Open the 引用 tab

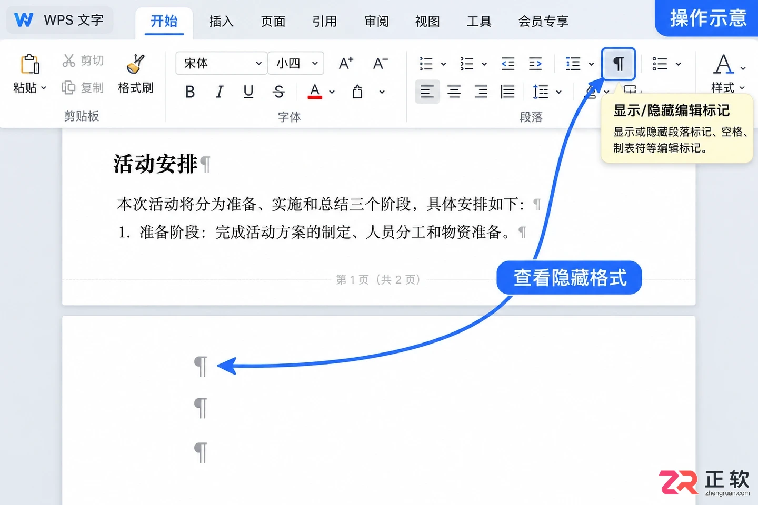324,21
